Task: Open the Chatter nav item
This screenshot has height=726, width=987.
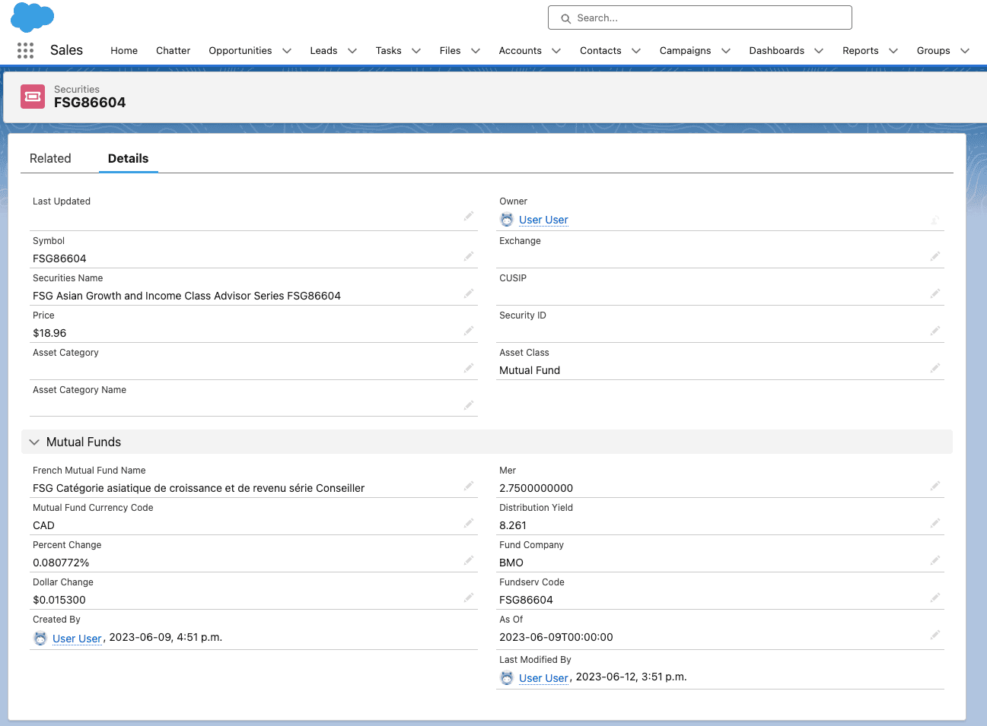Action: 173,51
